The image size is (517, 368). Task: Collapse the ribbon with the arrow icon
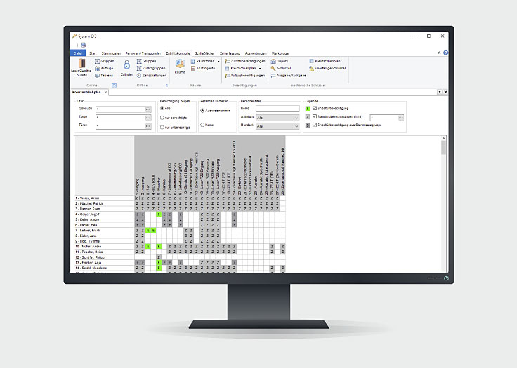[440, 53]
